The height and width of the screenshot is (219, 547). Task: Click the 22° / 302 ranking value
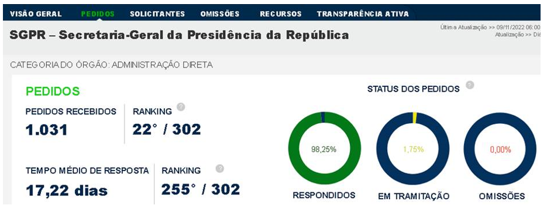tap(167, 130)
